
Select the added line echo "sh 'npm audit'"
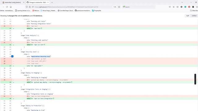click(35, 66)
